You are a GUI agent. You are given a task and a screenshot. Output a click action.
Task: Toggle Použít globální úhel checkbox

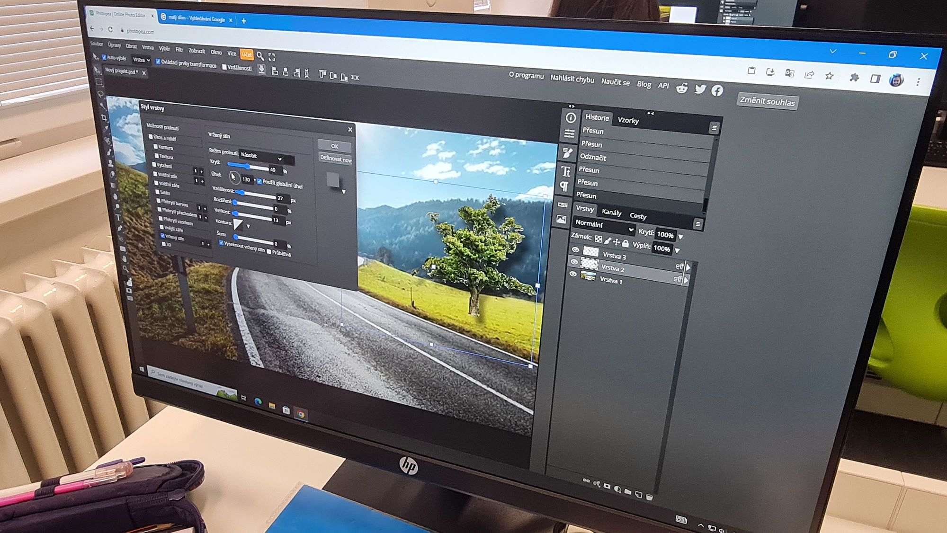259,182
